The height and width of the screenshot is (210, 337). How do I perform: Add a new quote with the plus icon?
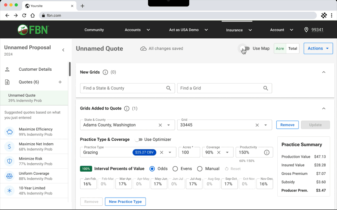pos(60,82)
